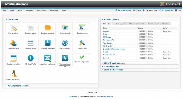Click the Backup necessario warning icon
Screen dimensions: 183x99
[x=13, y=76]
